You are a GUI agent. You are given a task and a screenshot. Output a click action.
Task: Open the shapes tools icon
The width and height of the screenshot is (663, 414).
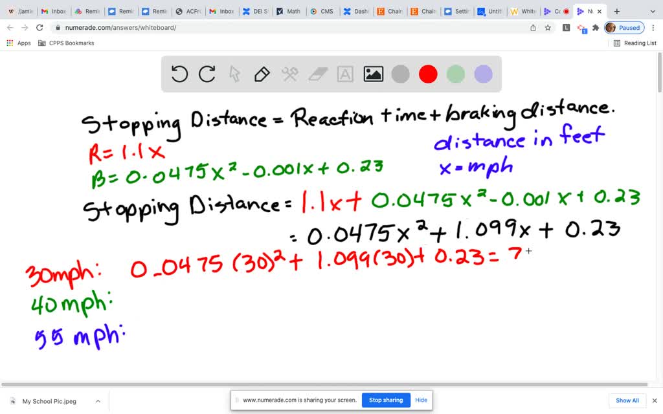(289, 74)
